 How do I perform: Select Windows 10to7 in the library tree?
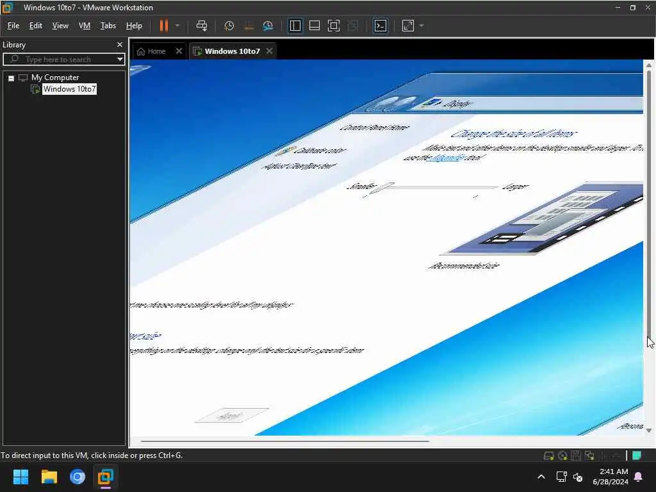coord(69,89)
